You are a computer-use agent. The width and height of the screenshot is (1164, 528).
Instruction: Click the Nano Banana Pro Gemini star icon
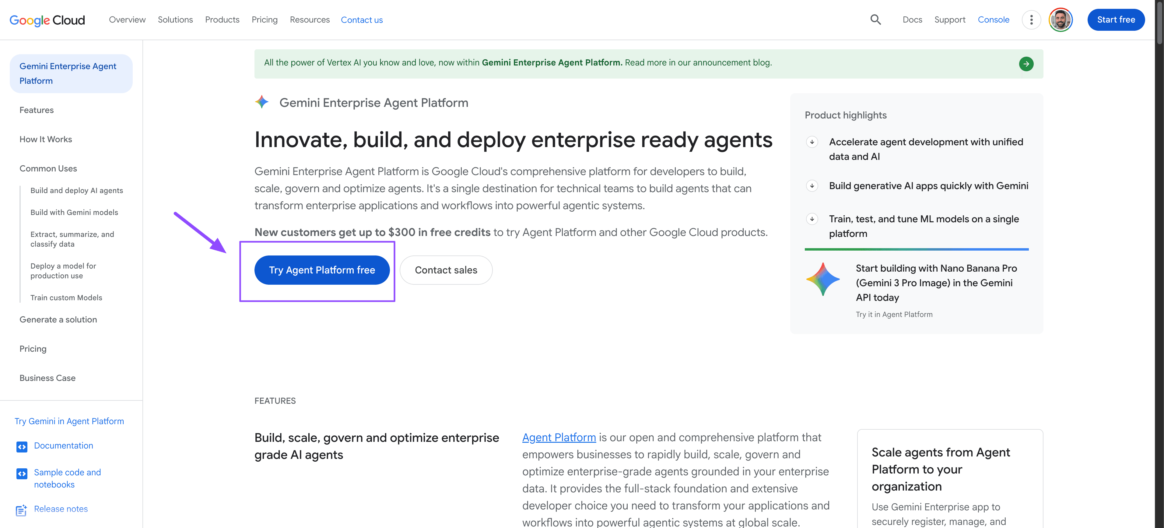tap(823, 279)
